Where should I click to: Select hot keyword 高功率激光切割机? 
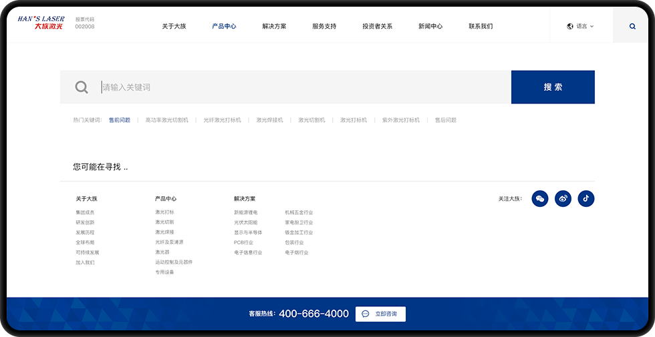pyautogui.click(x=166, y=120)
